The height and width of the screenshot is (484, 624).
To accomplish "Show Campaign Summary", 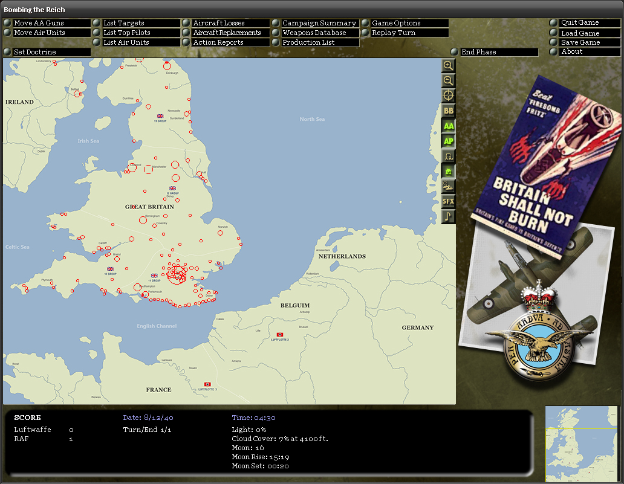I will 316,23.
